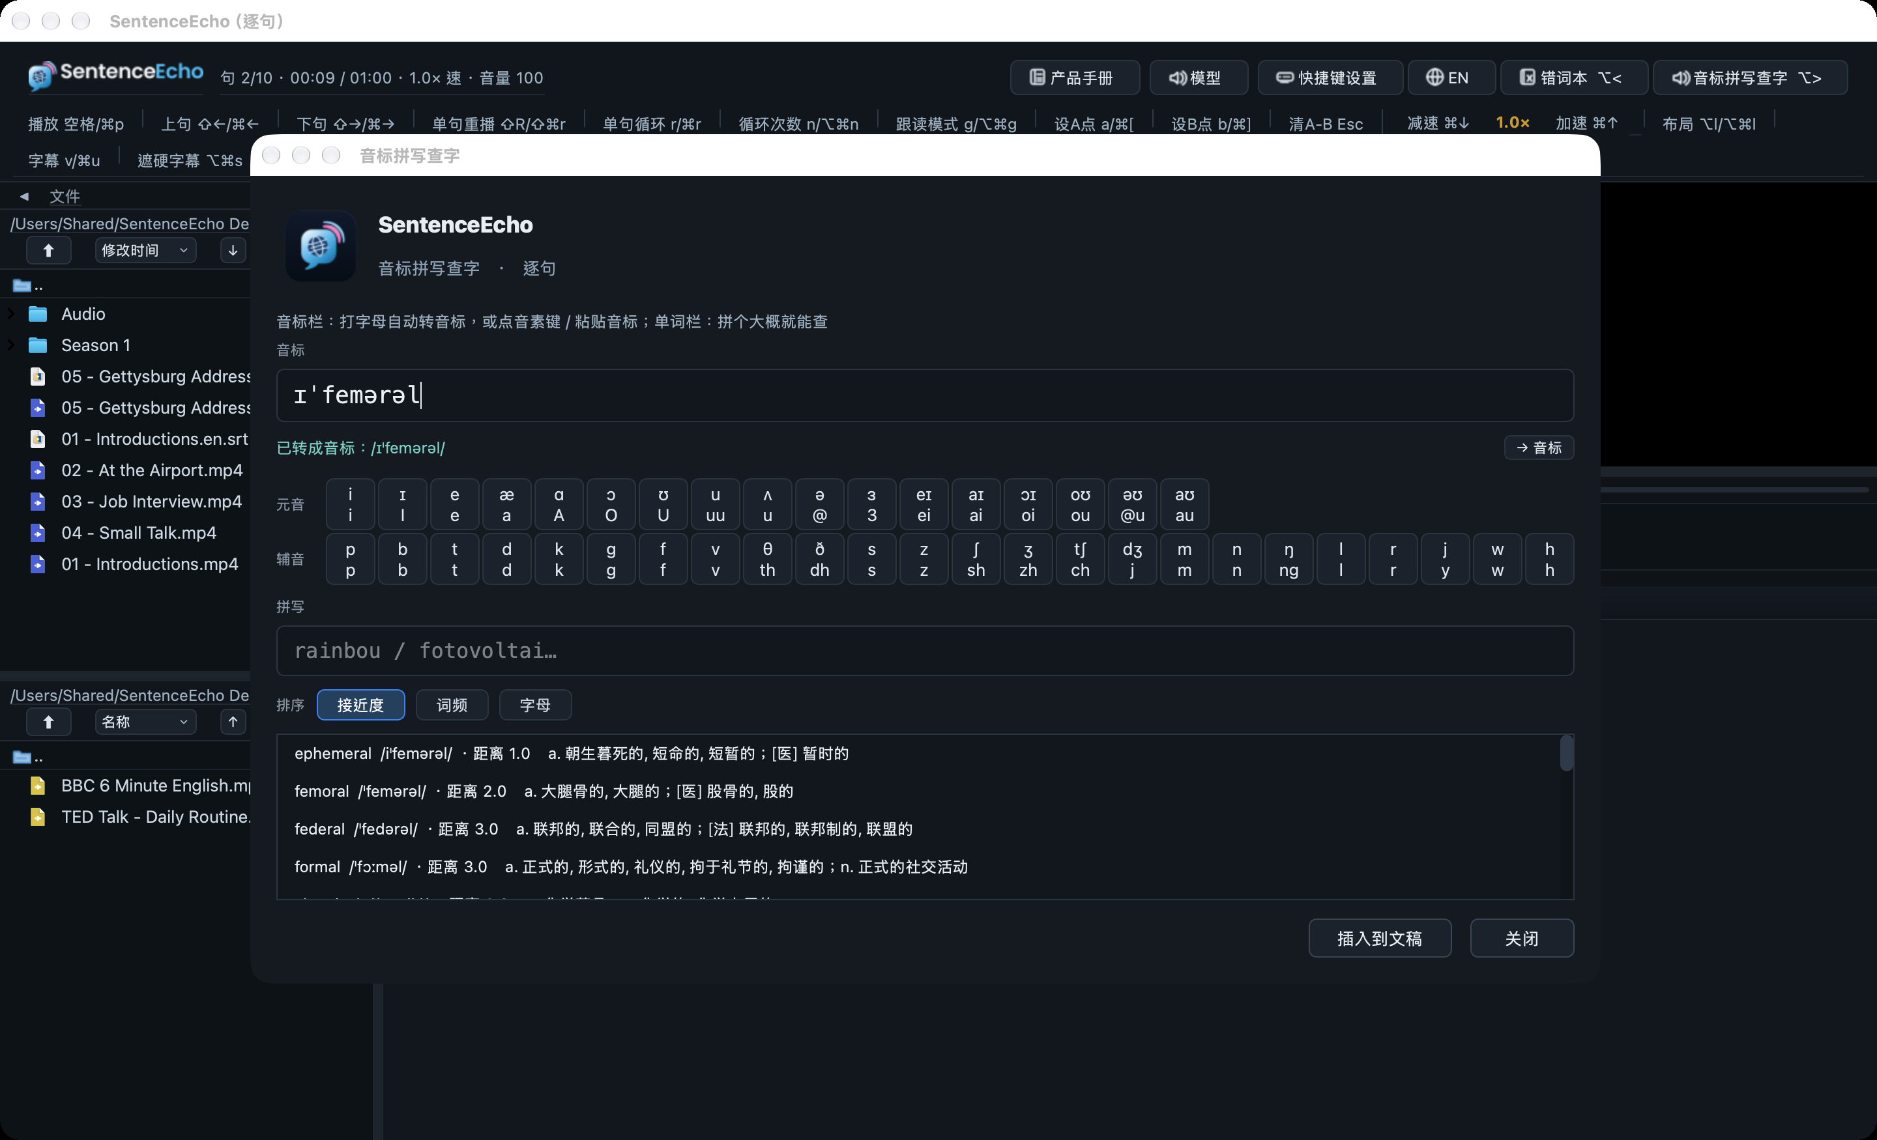
Task: Sort results by 接近度
Action: tap(360, 705)
